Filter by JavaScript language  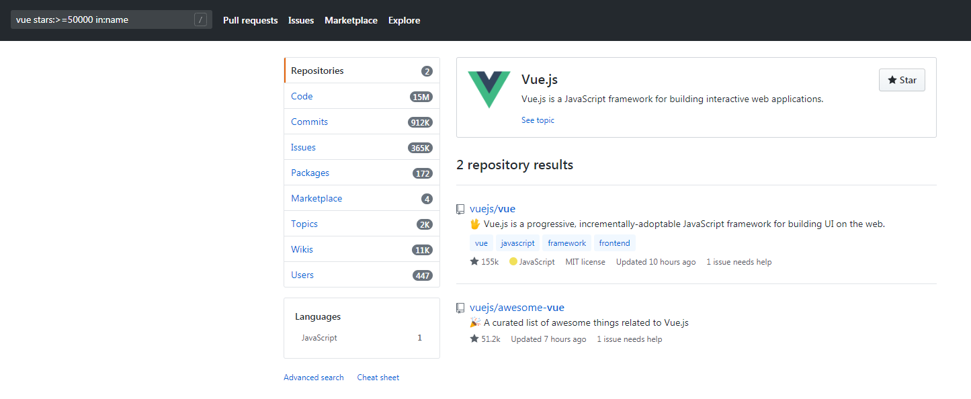point(319,338)
